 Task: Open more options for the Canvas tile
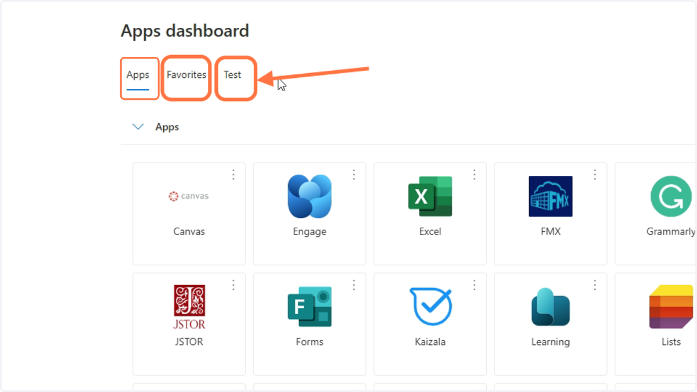pyautogui.click(x=233, y=174)
